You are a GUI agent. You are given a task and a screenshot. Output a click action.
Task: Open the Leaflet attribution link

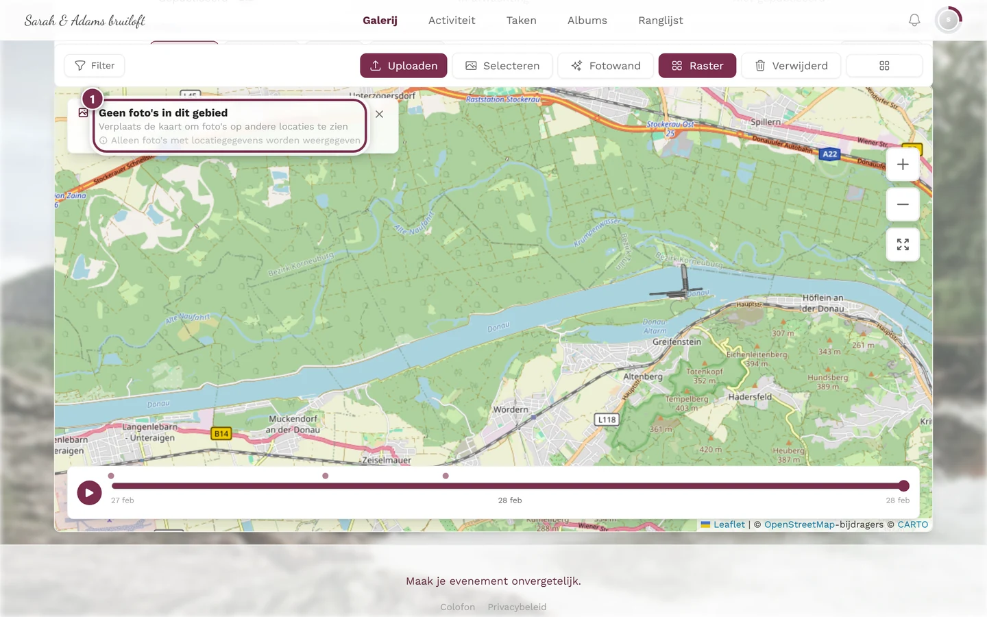click(x=729, y=524)
